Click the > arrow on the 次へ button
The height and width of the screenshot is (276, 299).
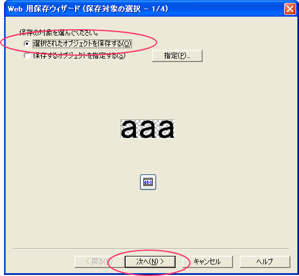point(162,262)
